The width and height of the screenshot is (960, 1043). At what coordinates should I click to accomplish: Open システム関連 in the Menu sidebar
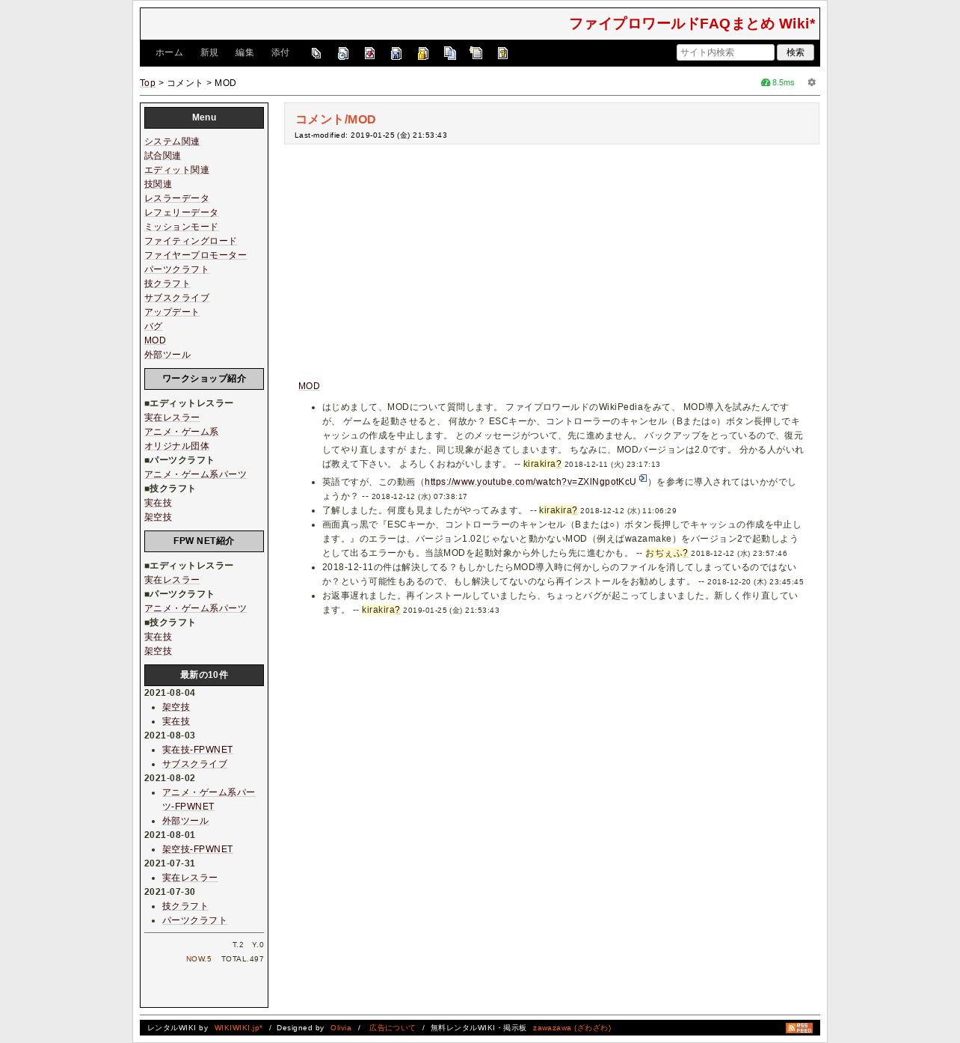(x=172, y=141)
